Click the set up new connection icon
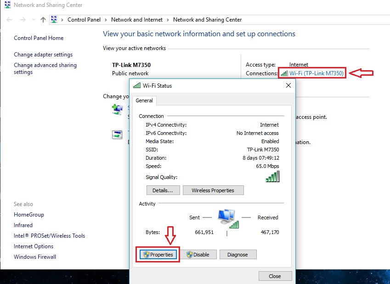390x284 pixels. point(118,109)
